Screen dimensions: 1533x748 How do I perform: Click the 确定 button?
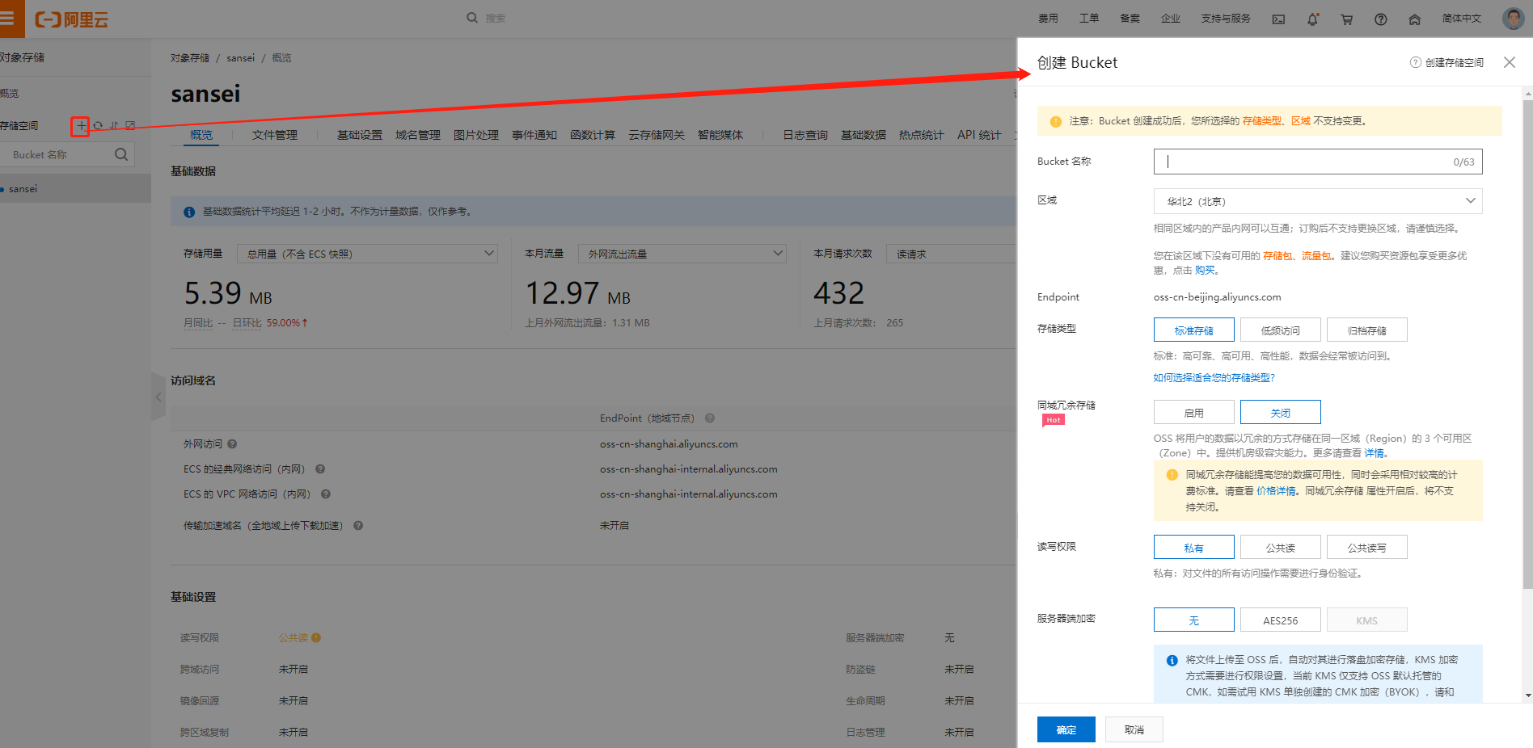(1066, 729)
